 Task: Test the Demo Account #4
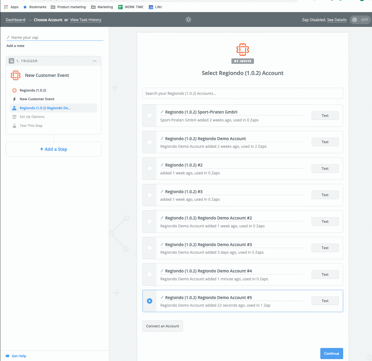point(325,274)
